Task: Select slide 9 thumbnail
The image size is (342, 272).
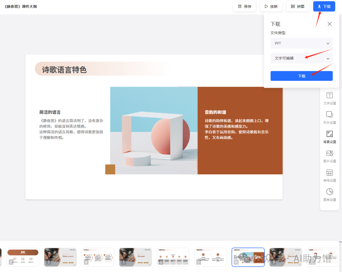Action: coord(286,257)
